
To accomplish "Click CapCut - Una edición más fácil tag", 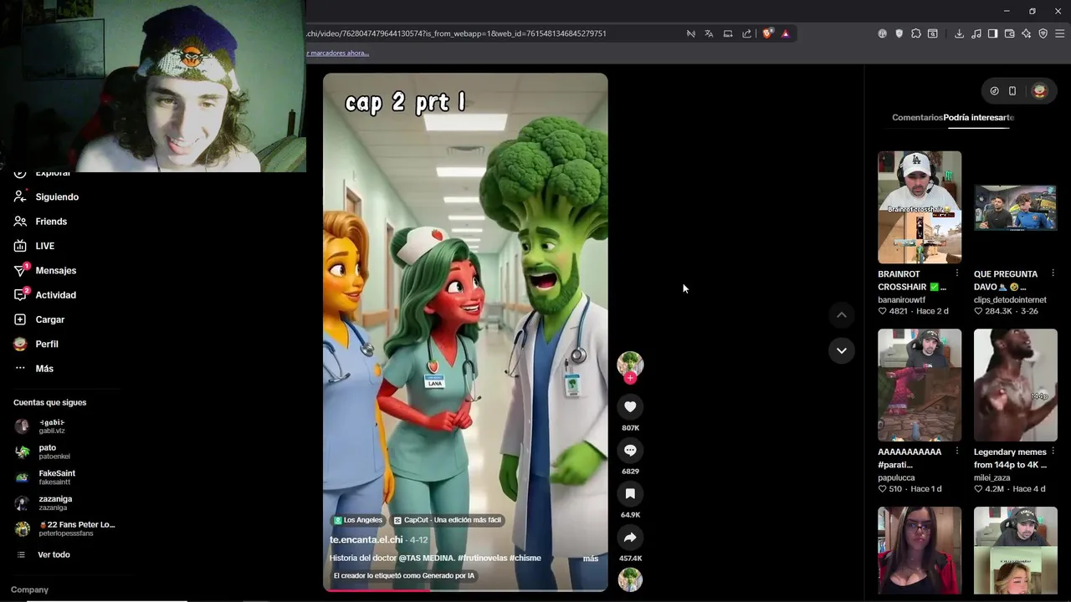I will point(448,520).
